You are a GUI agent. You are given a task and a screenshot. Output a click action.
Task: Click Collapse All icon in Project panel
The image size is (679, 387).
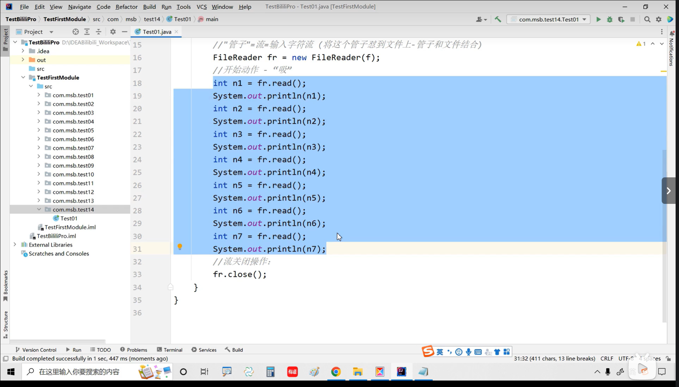click(x=99, y=32)
